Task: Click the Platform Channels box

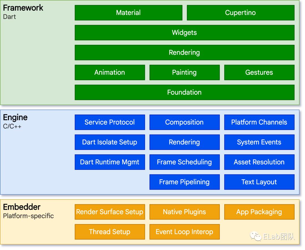Action: click(x=259, y=122)
